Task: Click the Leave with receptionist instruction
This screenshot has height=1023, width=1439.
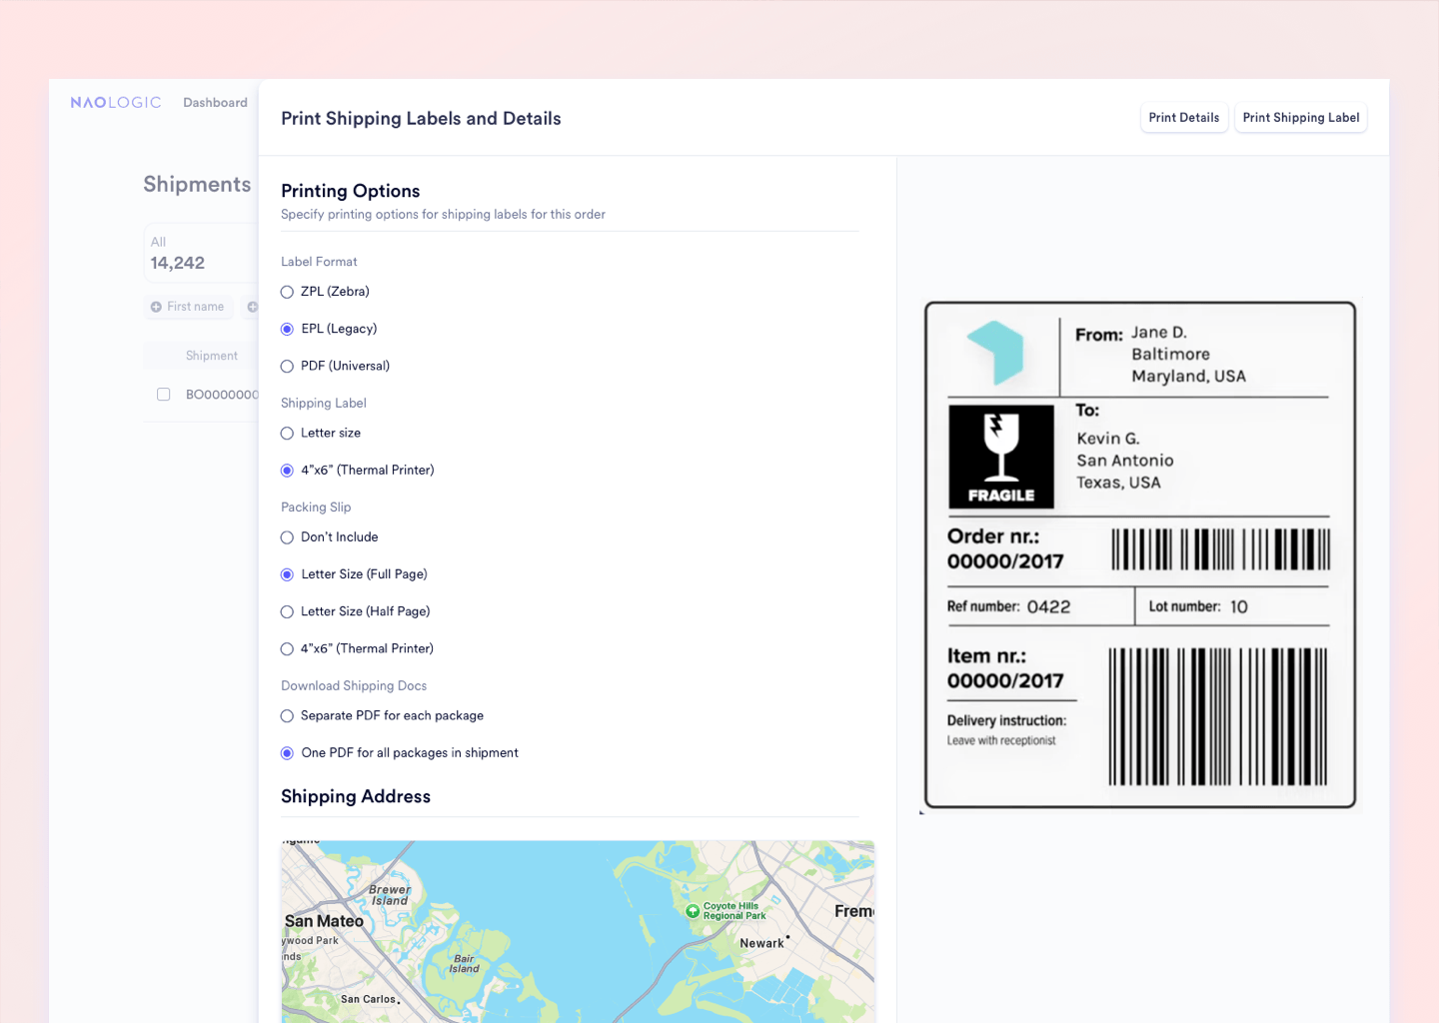Action: click(x=1001, y=741)
